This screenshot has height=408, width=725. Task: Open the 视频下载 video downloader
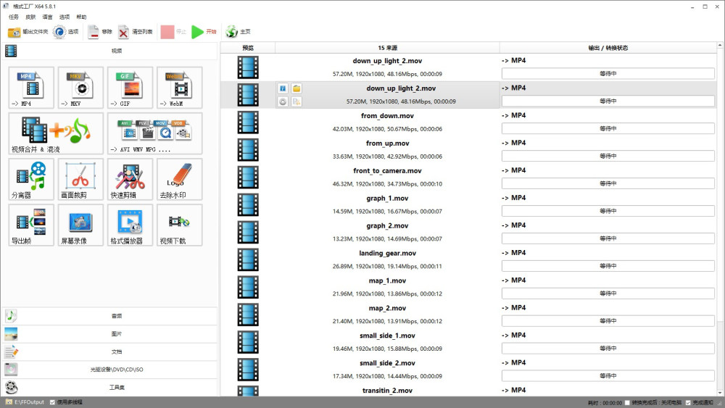coord(179,225)
